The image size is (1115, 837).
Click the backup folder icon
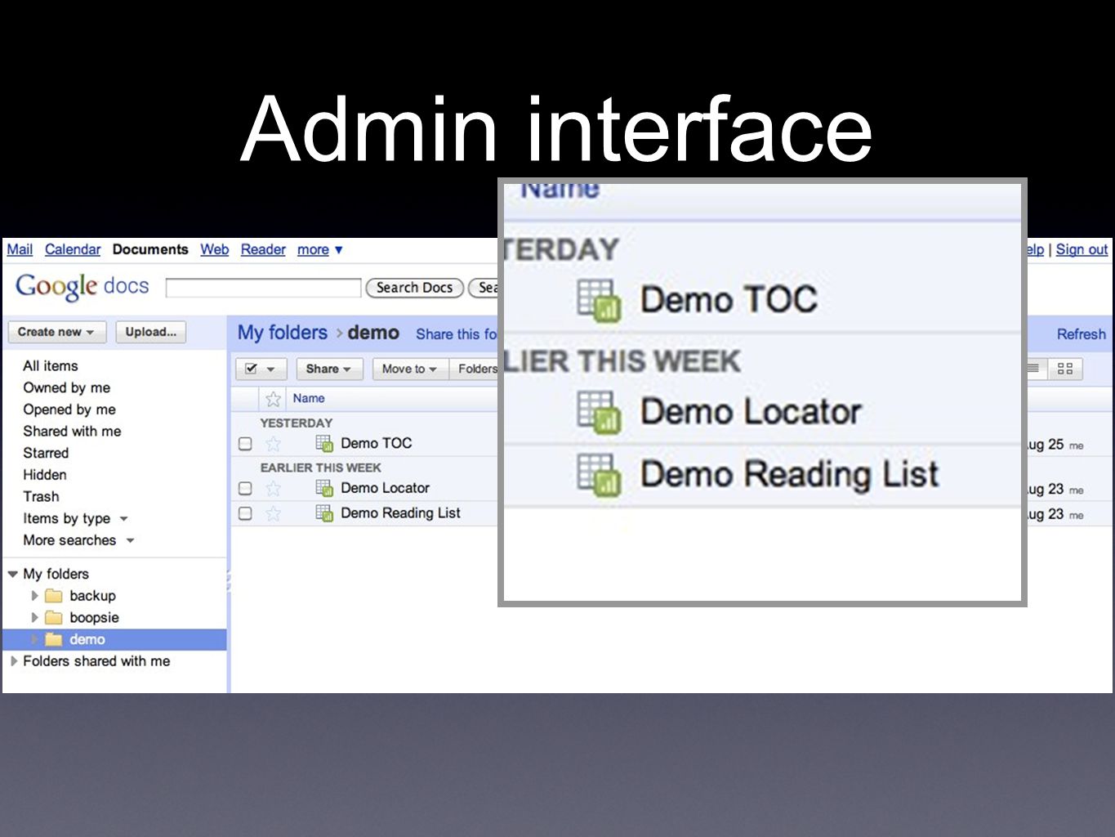(x=54, y=596)
